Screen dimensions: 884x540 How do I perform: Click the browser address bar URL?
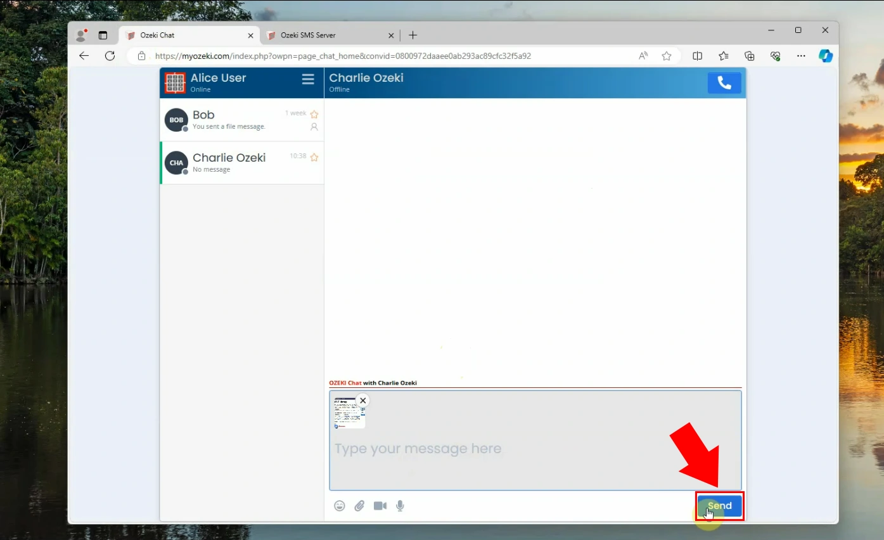[343, 56]
